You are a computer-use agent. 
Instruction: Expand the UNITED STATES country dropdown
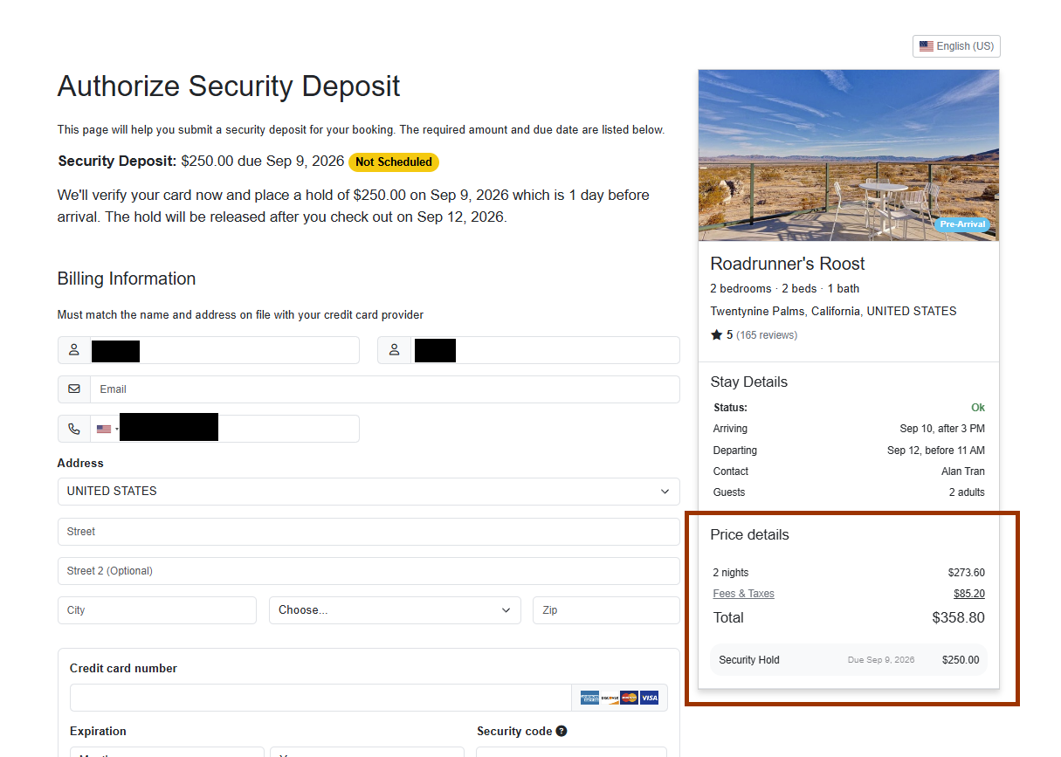coord(369,492)
